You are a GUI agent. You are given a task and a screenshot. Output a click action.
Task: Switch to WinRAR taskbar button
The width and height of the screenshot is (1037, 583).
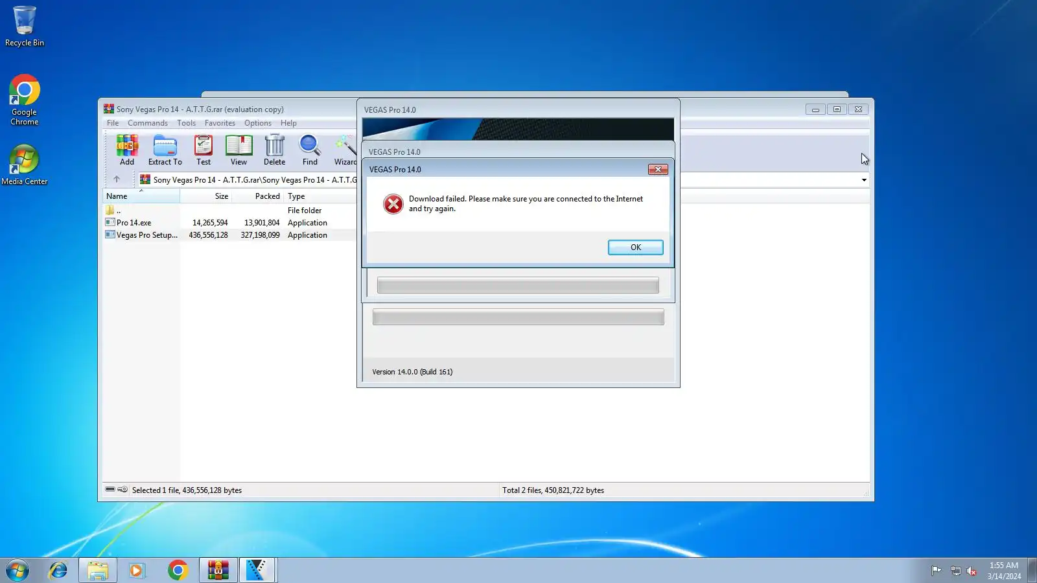coord(218,571)
